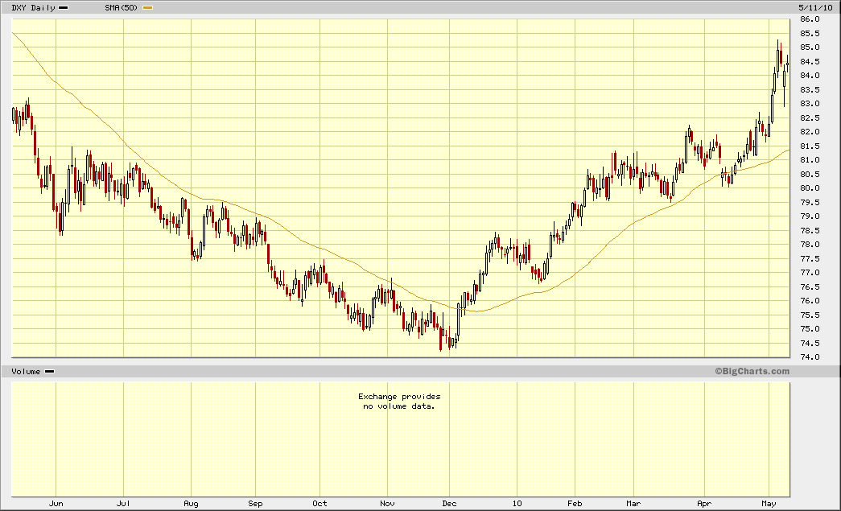
Task: Click the 78.0 price axis label
Action: coord(810,245)
